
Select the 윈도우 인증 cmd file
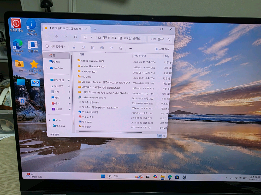pyautogui.click(x=89, y=102)
